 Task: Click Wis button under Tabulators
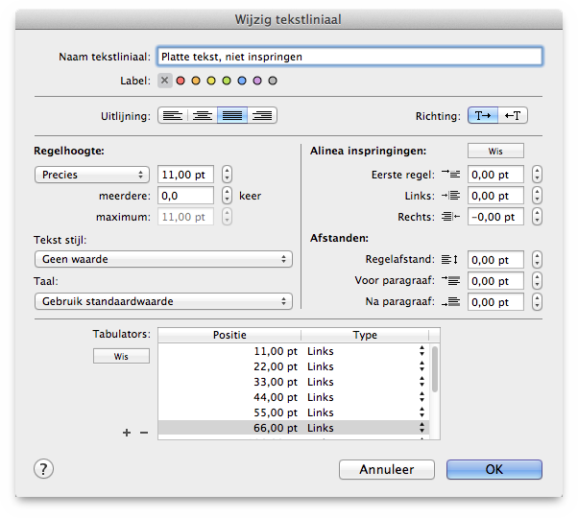121,356
